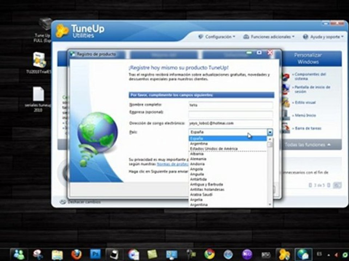Image resolution: width=349 pixels, height=261 pixels.
Task: Choose Albania from the country list
Action: (x=228, y=154)
